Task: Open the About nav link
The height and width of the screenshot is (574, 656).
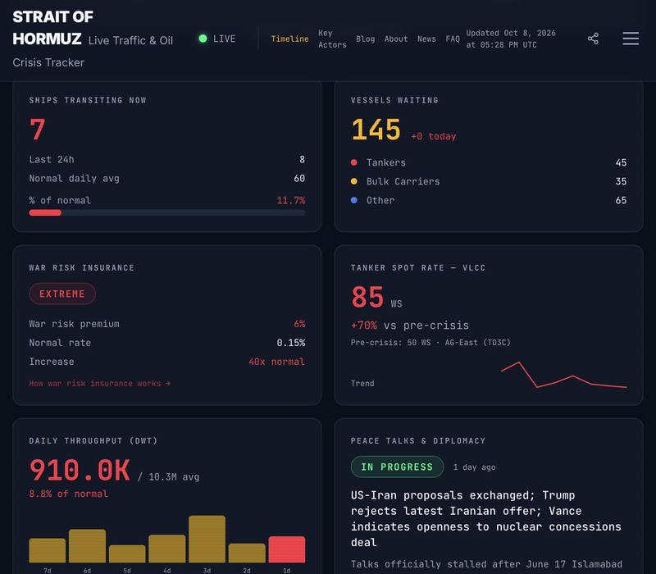Action: [396, 39]
